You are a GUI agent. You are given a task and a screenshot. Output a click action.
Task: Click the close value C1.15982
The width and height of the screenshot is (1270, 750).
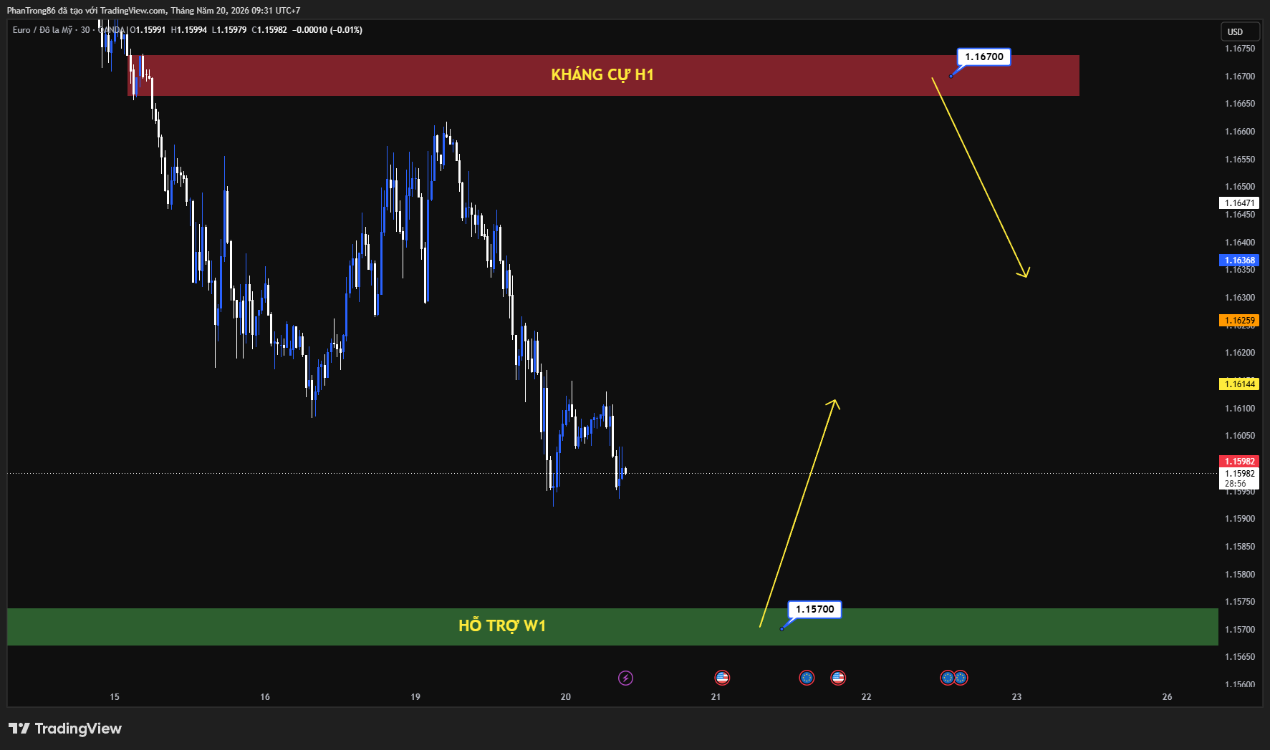click(x=269, y=30)
